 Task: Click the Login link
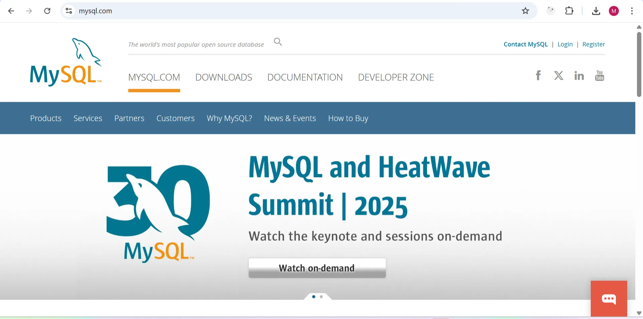565,44
